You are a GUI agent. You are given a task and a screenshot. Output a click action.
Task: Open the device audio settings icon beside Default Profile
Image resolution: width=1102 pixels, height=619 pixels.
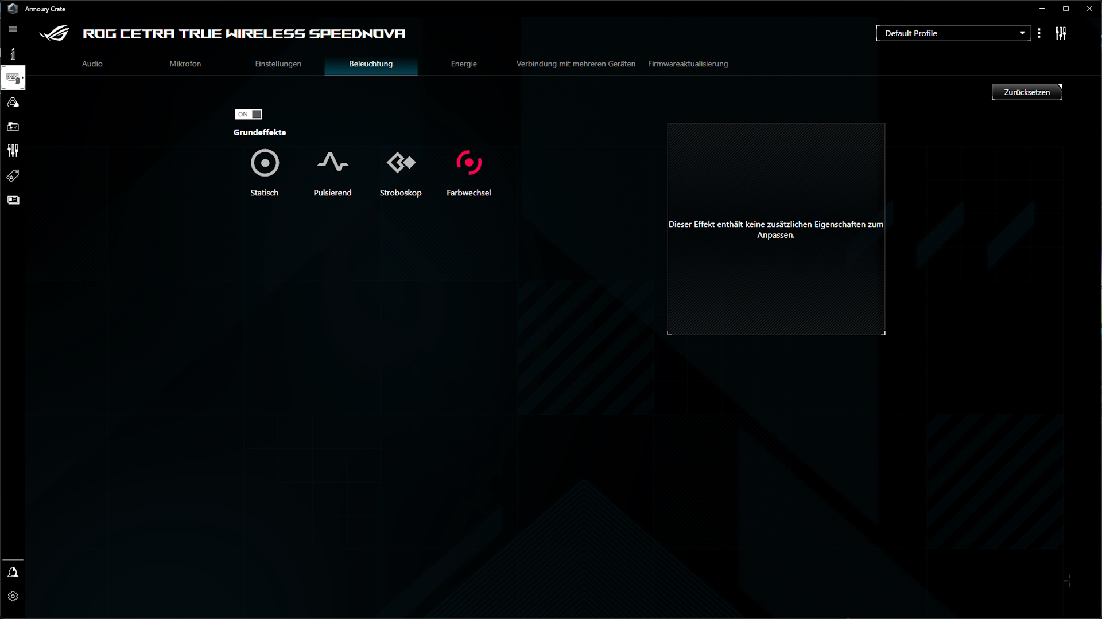[1060, 33]
